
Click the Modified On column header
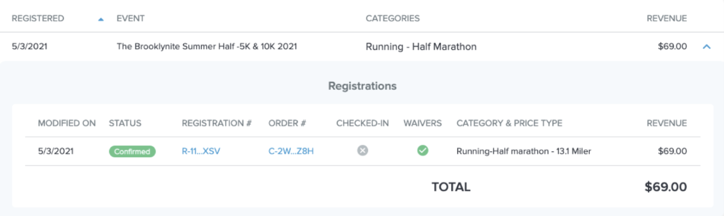67,123
